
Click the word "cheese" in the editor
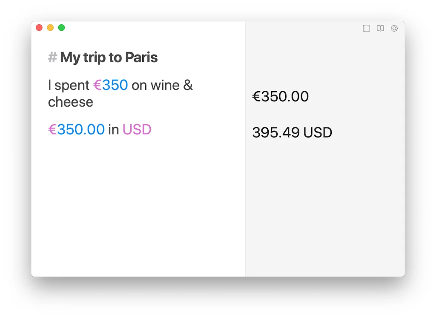click(71, 102)
